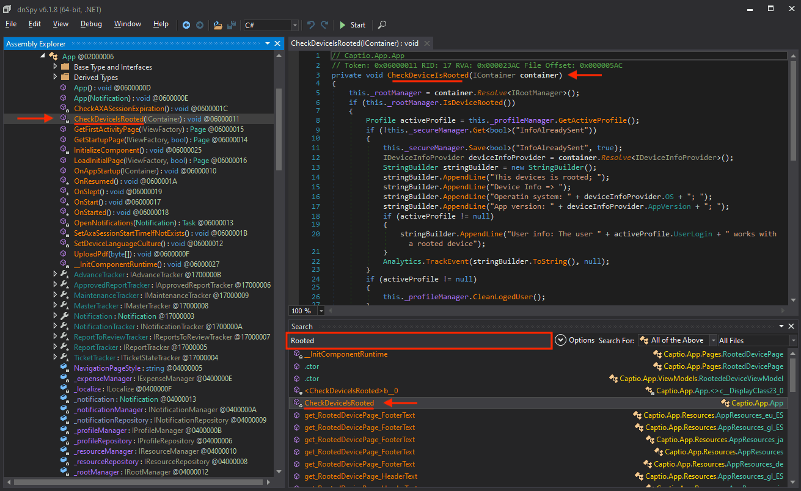Open the Assembly Explorer panel options arrow

(x=268, y=43)
